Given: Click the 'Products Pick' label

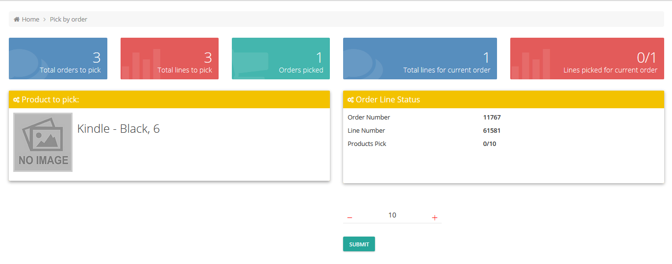Looking at the screenshot, I should pos(367,144).
